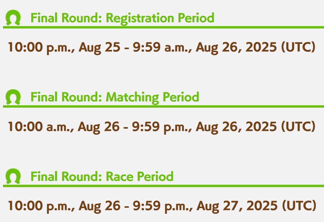Click the green divider under Matching Period
Image resolution: width=324 pixels, height=222 pixels.
click(x=163, y=106)
